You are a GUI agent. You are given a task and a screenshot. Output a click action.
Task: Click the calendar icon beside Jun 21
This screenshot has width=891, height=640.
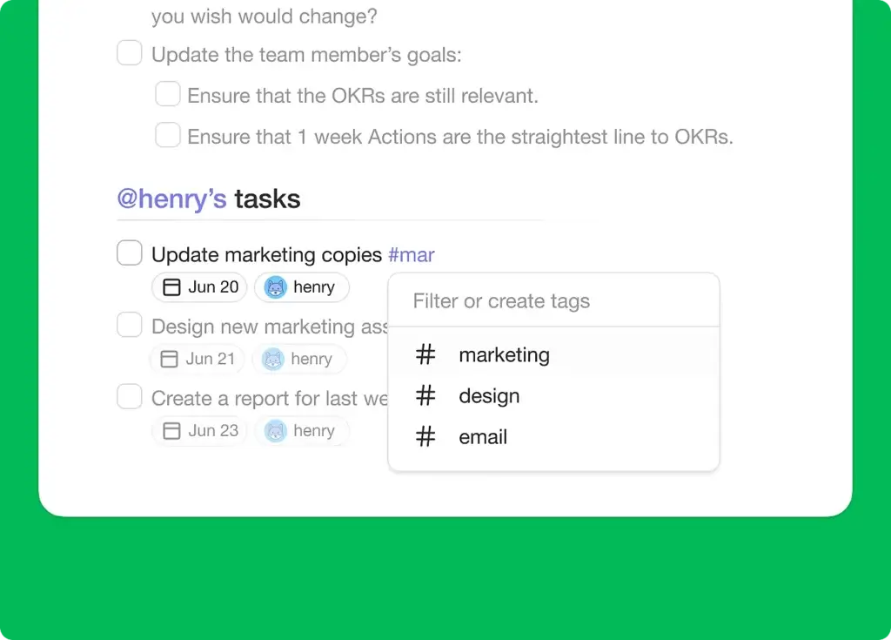pos(169,359)
